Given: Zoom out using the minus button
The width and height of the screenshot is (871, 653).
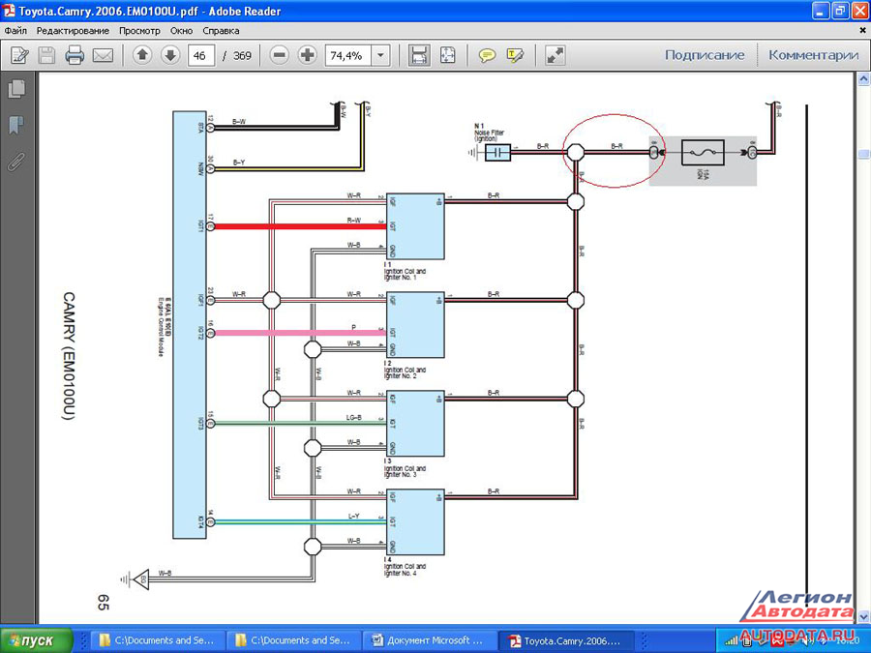Looking at the screenshot, I should click(x=280, y=55).
